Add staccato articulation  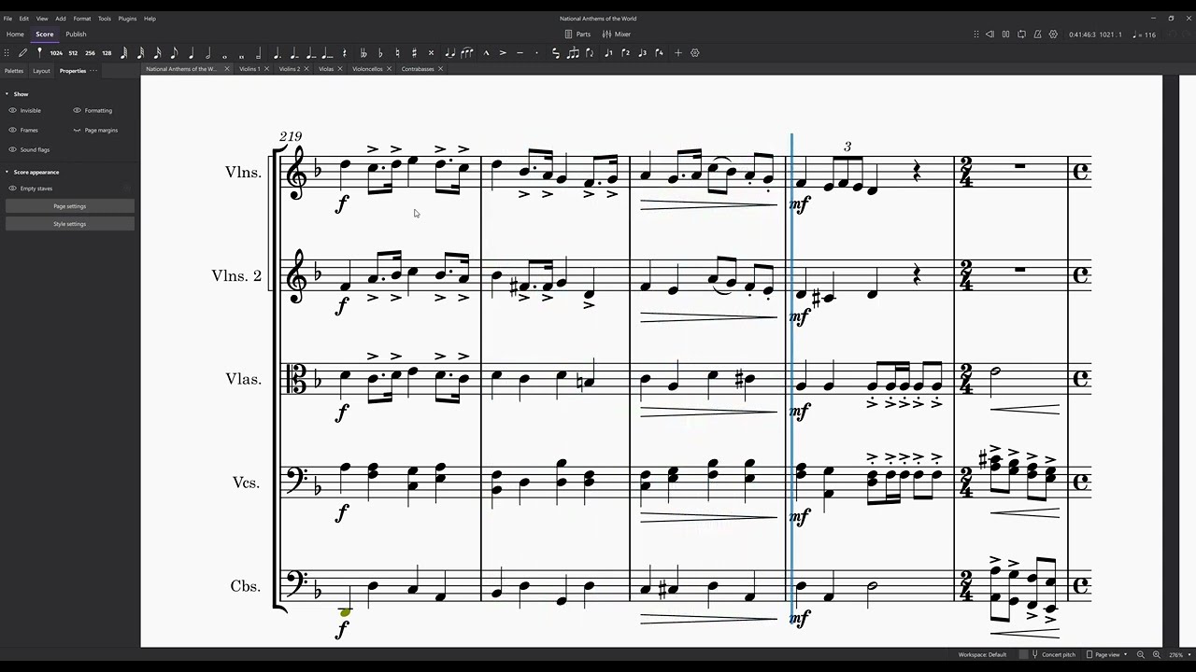click(x=536, y=53)
